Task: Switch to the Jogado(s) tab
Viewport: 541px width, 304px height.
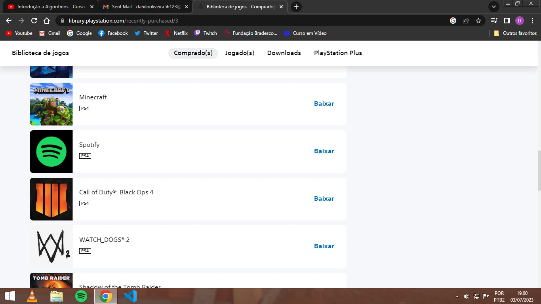Action: click(240, 53)
